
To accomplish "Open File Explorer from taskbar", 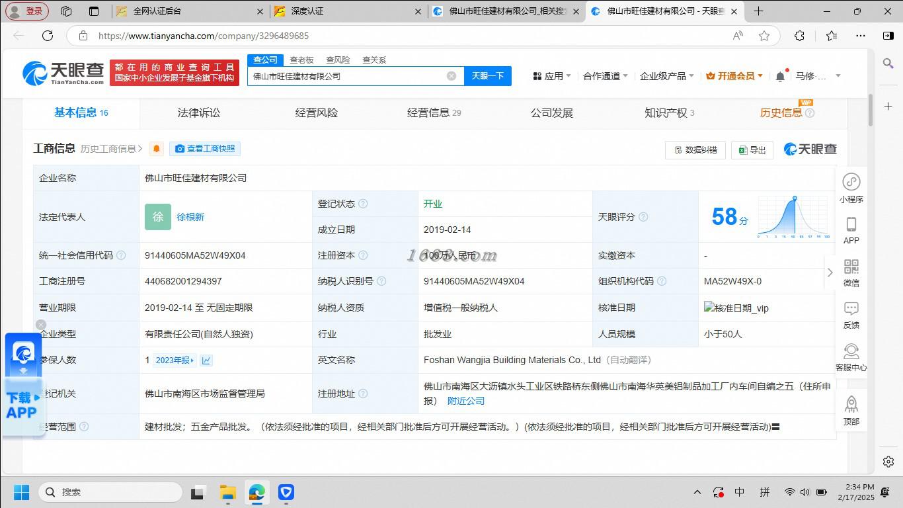I will click(228, 492).
